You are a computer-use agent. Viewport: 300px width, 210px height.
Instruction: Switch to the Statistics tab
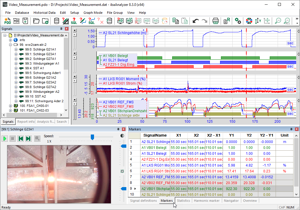click(183, 201)
